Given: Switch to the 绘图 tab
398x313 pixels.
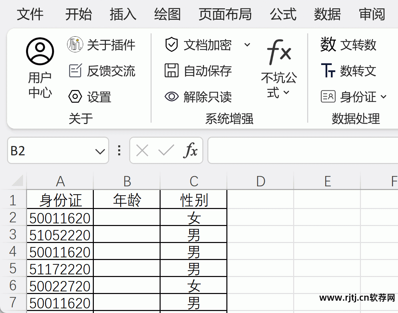Looking at the screenshot, I should [x=167, y=14].
